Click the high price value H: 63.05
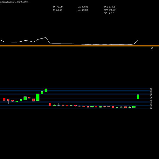This screenshot has width=159, height=159. click(83, 7)
